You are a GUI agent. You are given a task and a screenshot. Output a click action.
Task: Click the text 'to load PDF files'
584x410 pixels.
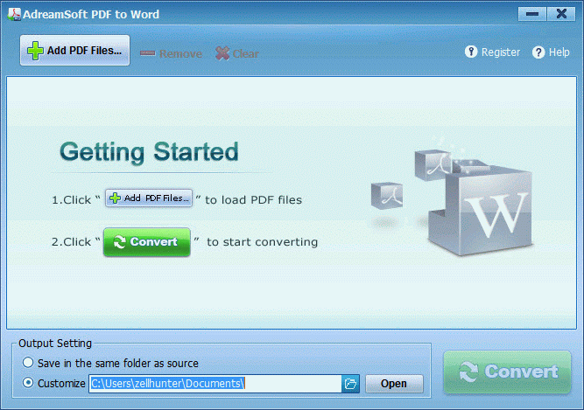pyautogui.click(x=253, y=200)
